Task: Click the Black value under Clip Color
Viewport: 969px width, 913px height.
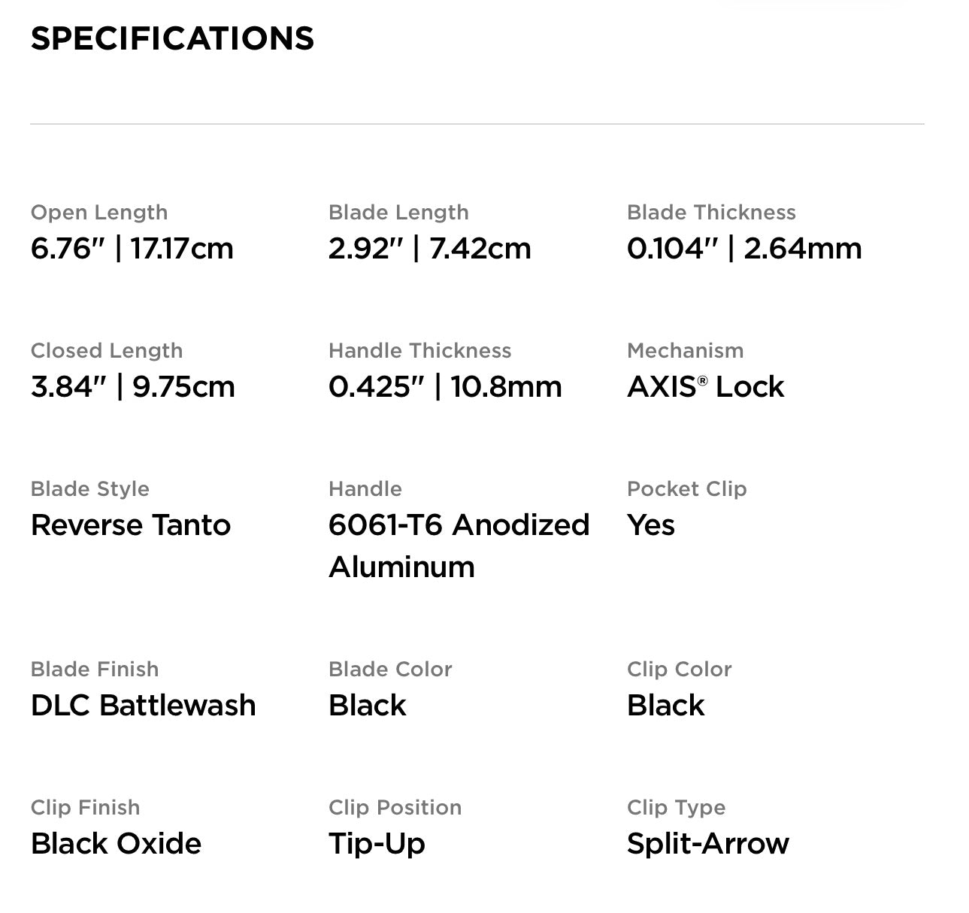Action: [x=666, y=706]
